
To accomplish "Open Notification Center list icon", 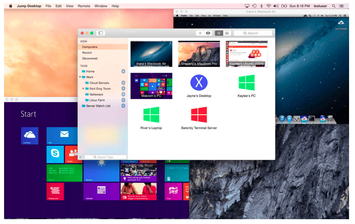I will [x=341, y=6].
